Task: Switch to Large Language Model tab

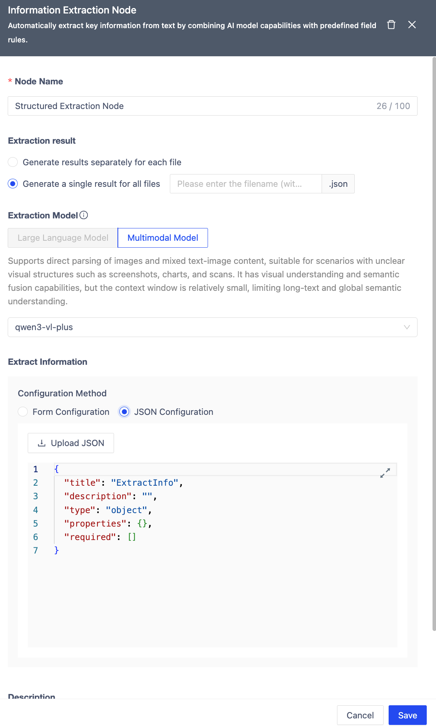Action: pos(63,238)
